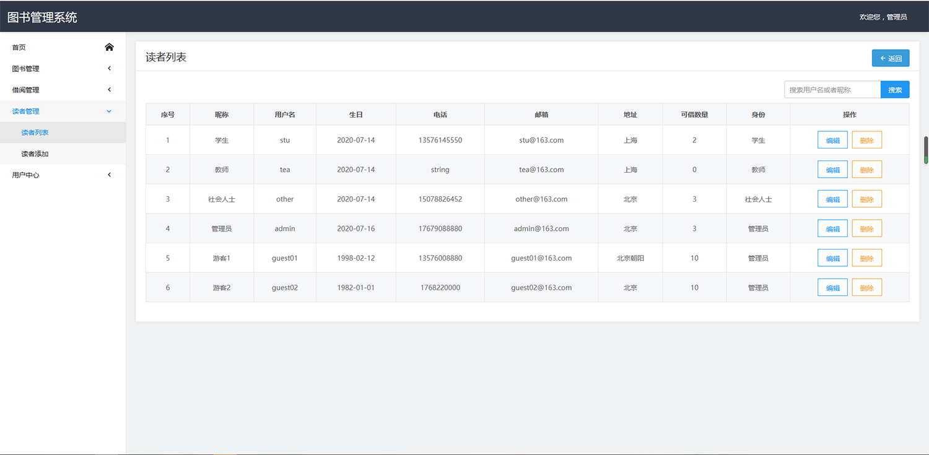Select the 读者管理 sidebar menu
Viewport: 929px width, 455px height.
click(x=63, y=111)
